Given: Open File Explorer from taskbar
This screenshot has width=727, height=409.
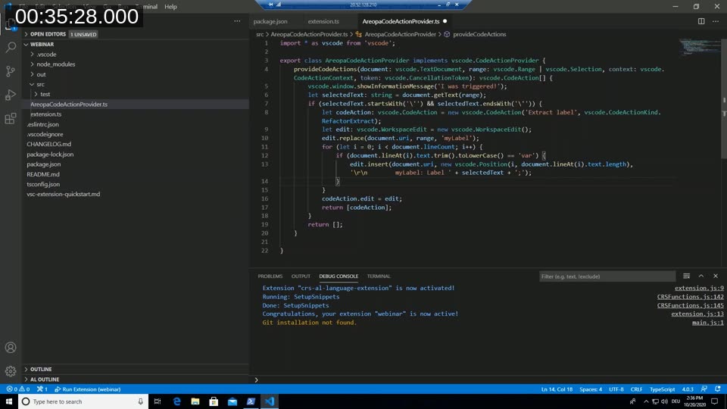Looking at the screenshot, I should (x=195, y=401).
